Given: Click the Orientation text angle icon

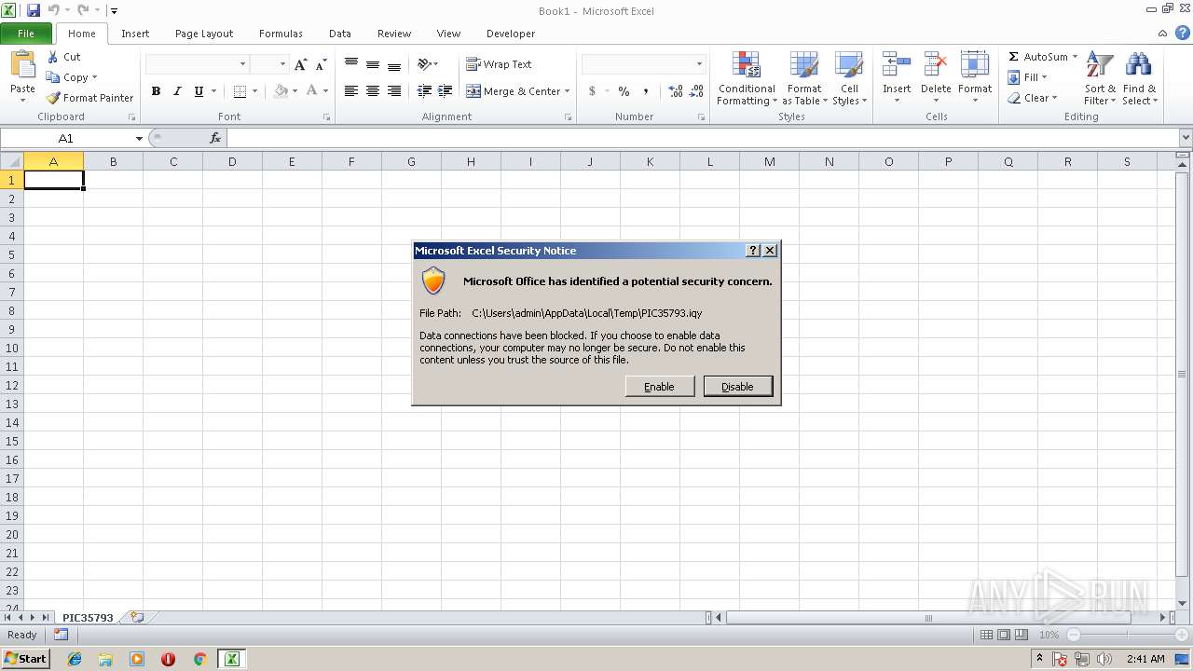Looking at the screenshot, I should [424, 64].
